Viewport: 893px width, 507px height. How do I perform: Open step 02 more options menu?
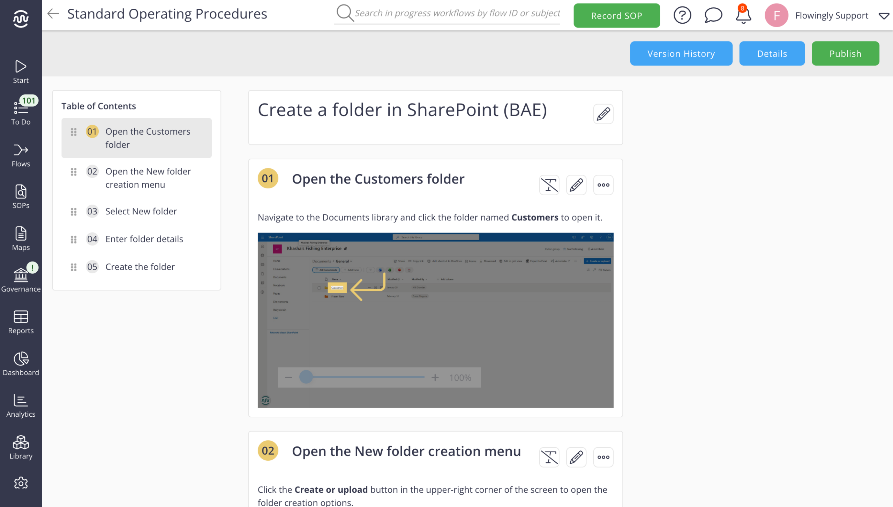coord(603,457)
